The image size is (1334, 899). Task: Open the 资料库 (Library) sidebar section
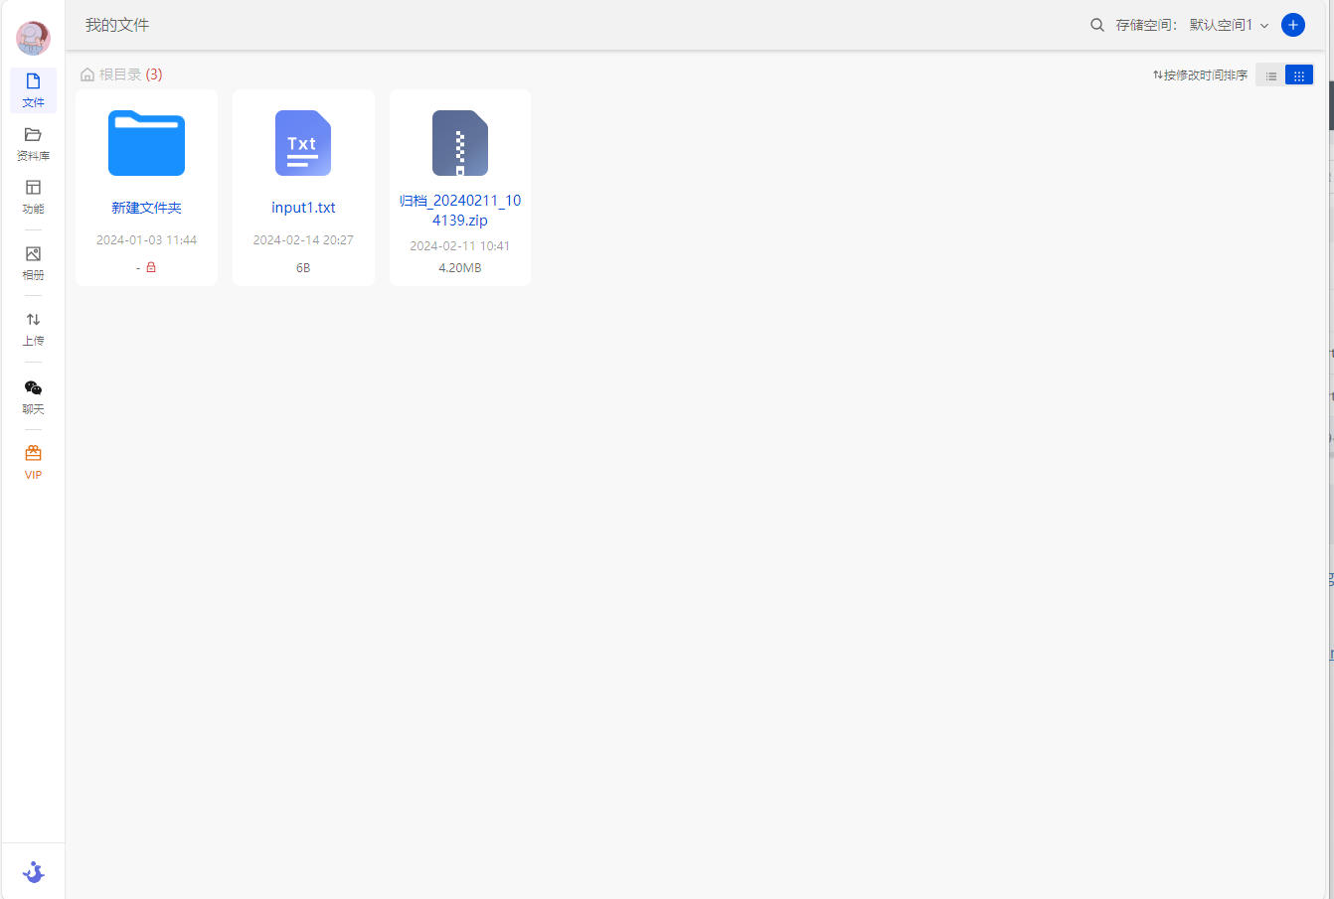click(x=33, y=143)
